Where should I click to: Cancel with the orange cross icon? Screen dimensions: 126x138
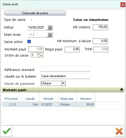119,131
